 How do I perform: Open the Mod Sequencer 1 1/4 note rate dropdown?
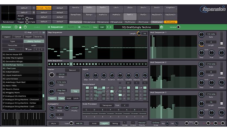(211, 34)
